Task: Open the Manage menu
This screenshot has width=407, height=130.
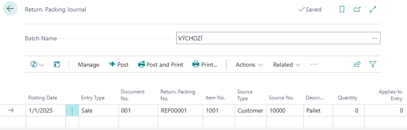Action: click(x=88, y=65)
